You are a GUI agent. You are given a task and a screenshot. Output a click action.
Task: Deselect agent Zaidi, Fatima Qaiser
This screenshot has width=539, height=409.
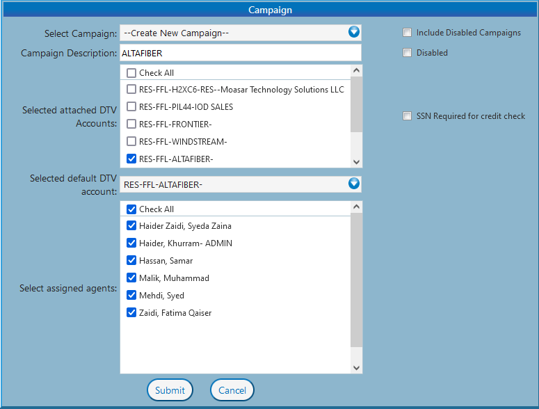pyautogui.click(x=131, y=313)
